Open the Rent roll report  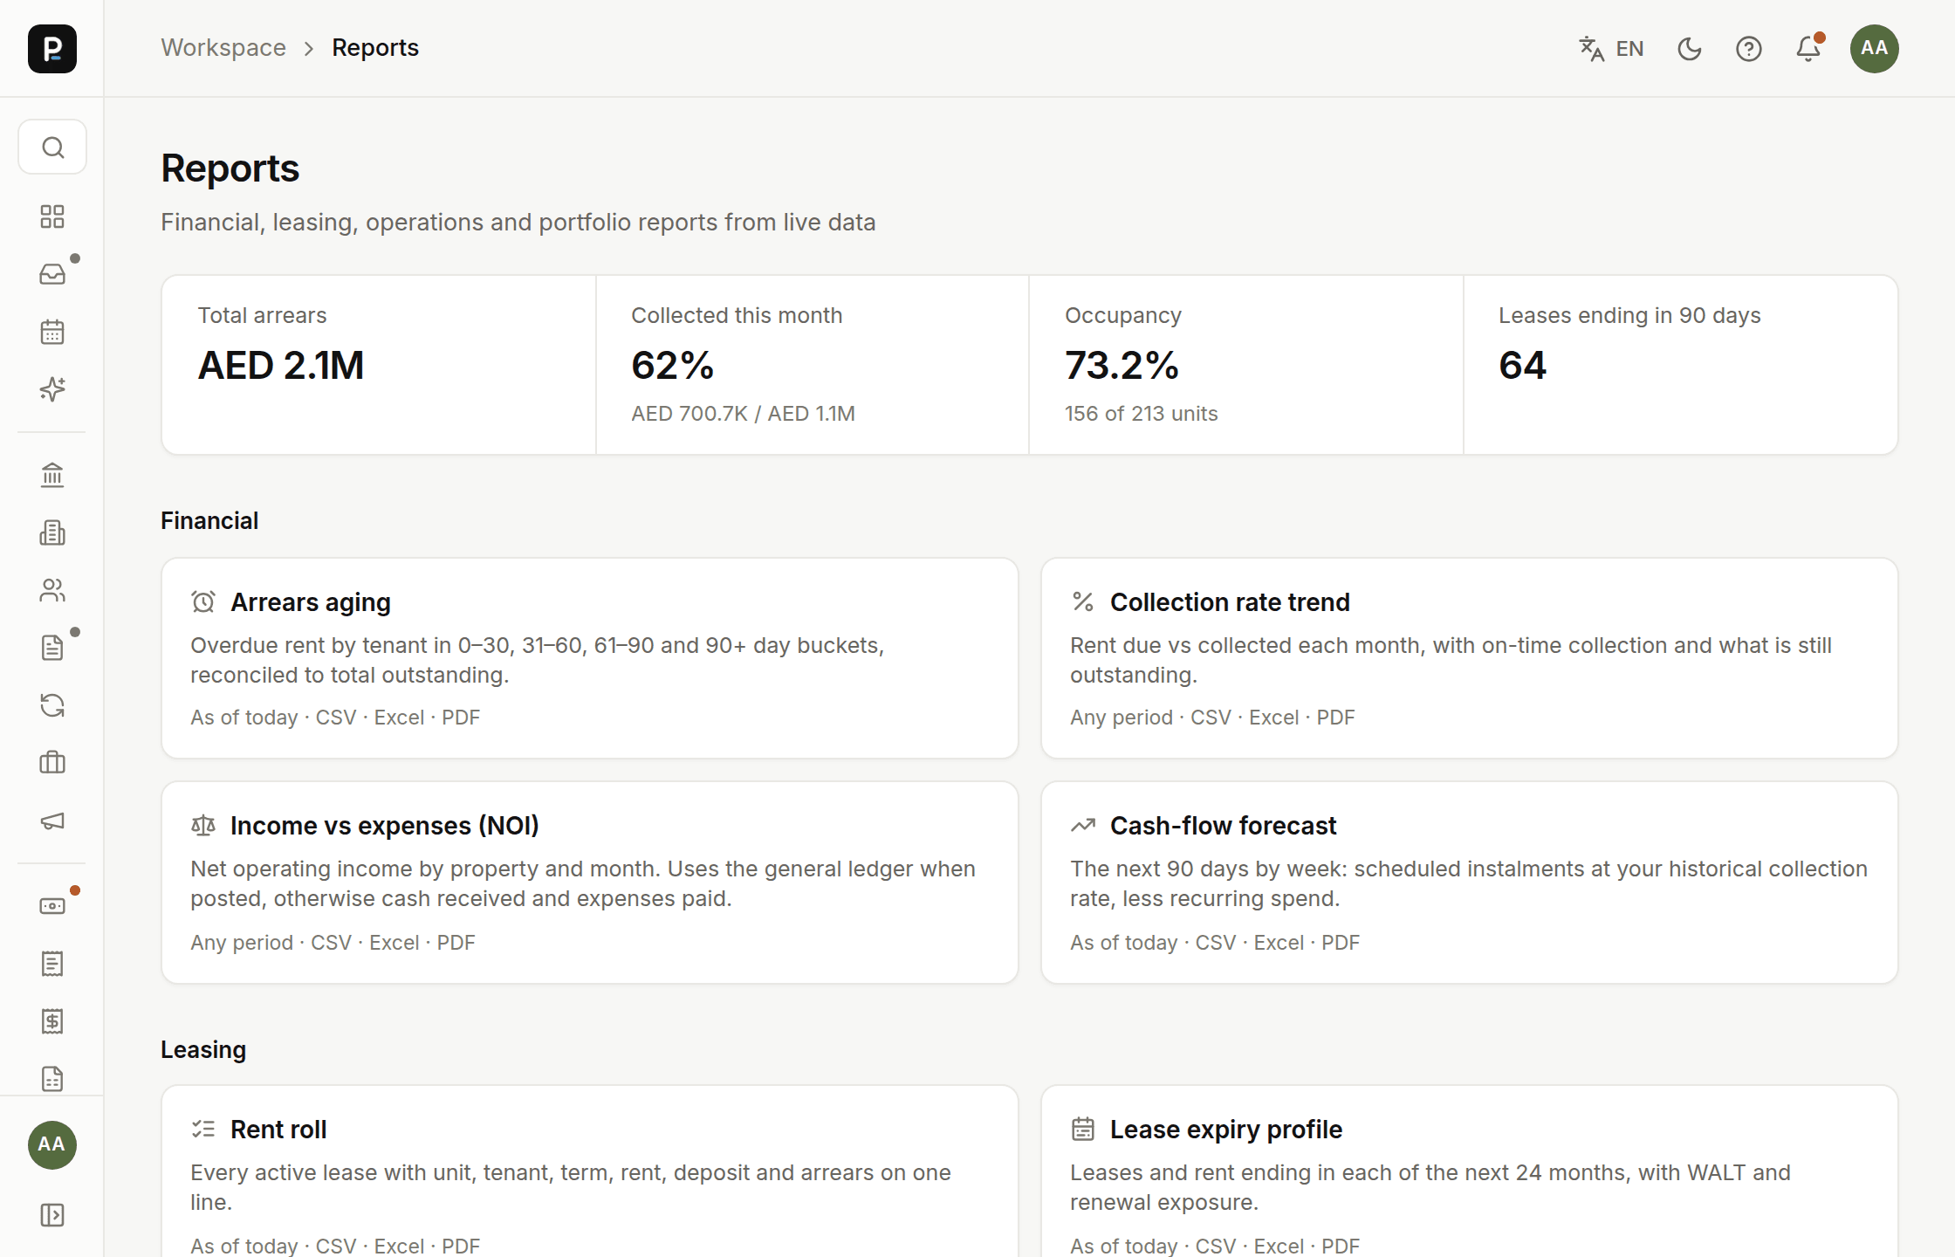590,1171
